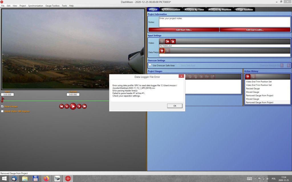Image resolution: width=292 pixels, height=182 pixels.
Task: Switch to the Synchronization tab
Action: pyautogui.click(x=171, y=10)
